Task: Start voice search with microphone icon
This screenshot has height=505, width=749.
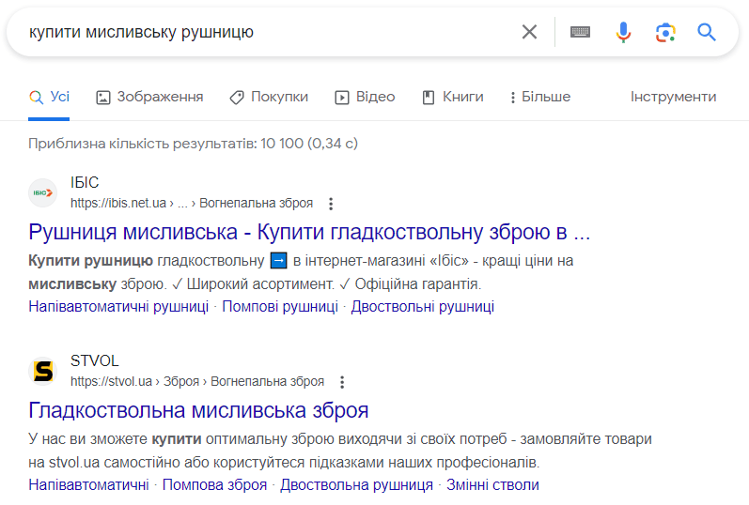Action: (x=623, y=32)
